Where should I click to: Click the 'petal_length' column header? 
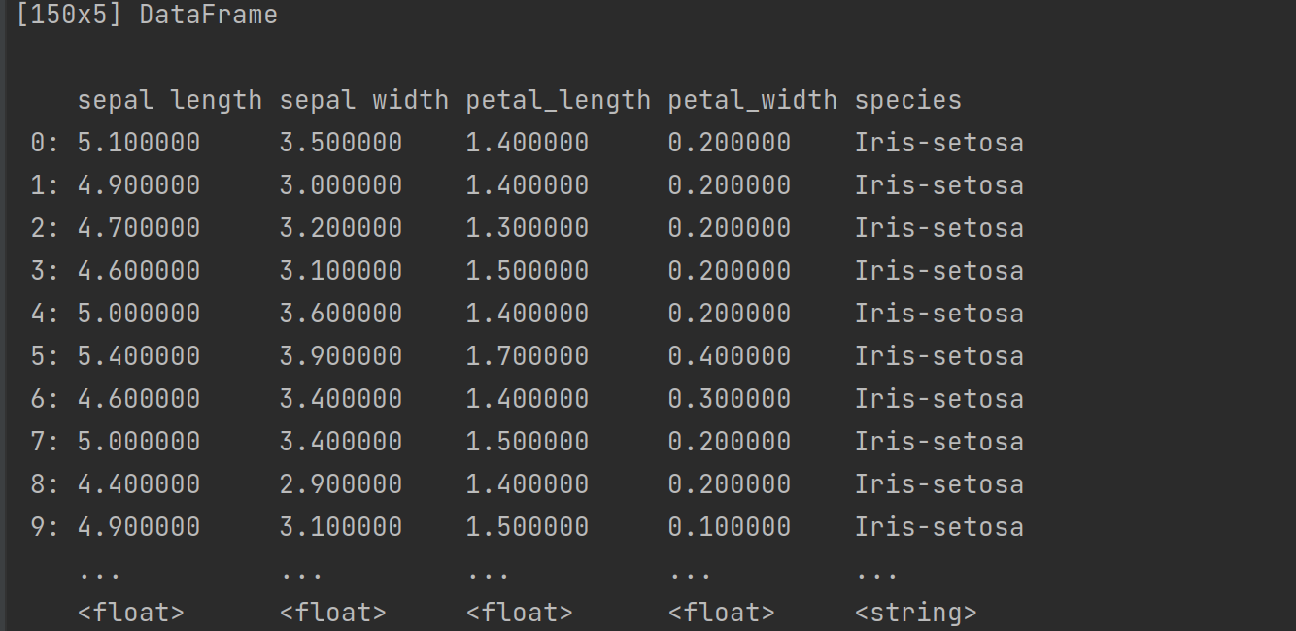coord(559,100)
